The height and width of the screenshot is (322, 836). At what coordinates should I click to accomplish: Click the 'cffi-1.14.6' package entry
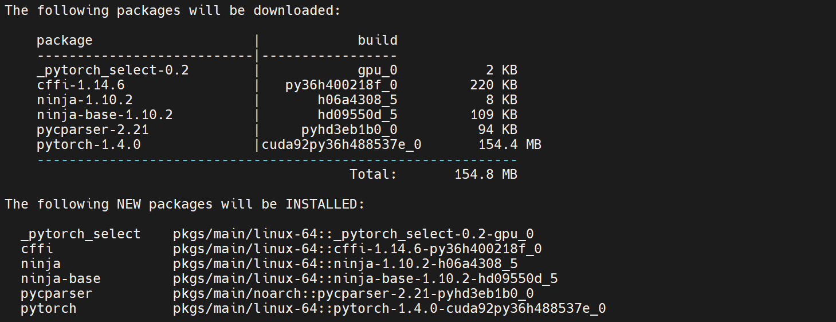pyautogui.click(x=80, y=85)
